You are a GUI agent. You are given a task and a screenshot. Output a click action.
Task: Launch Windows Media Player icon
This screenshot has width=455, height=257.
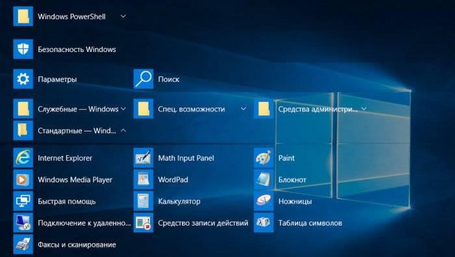point(23,179)
